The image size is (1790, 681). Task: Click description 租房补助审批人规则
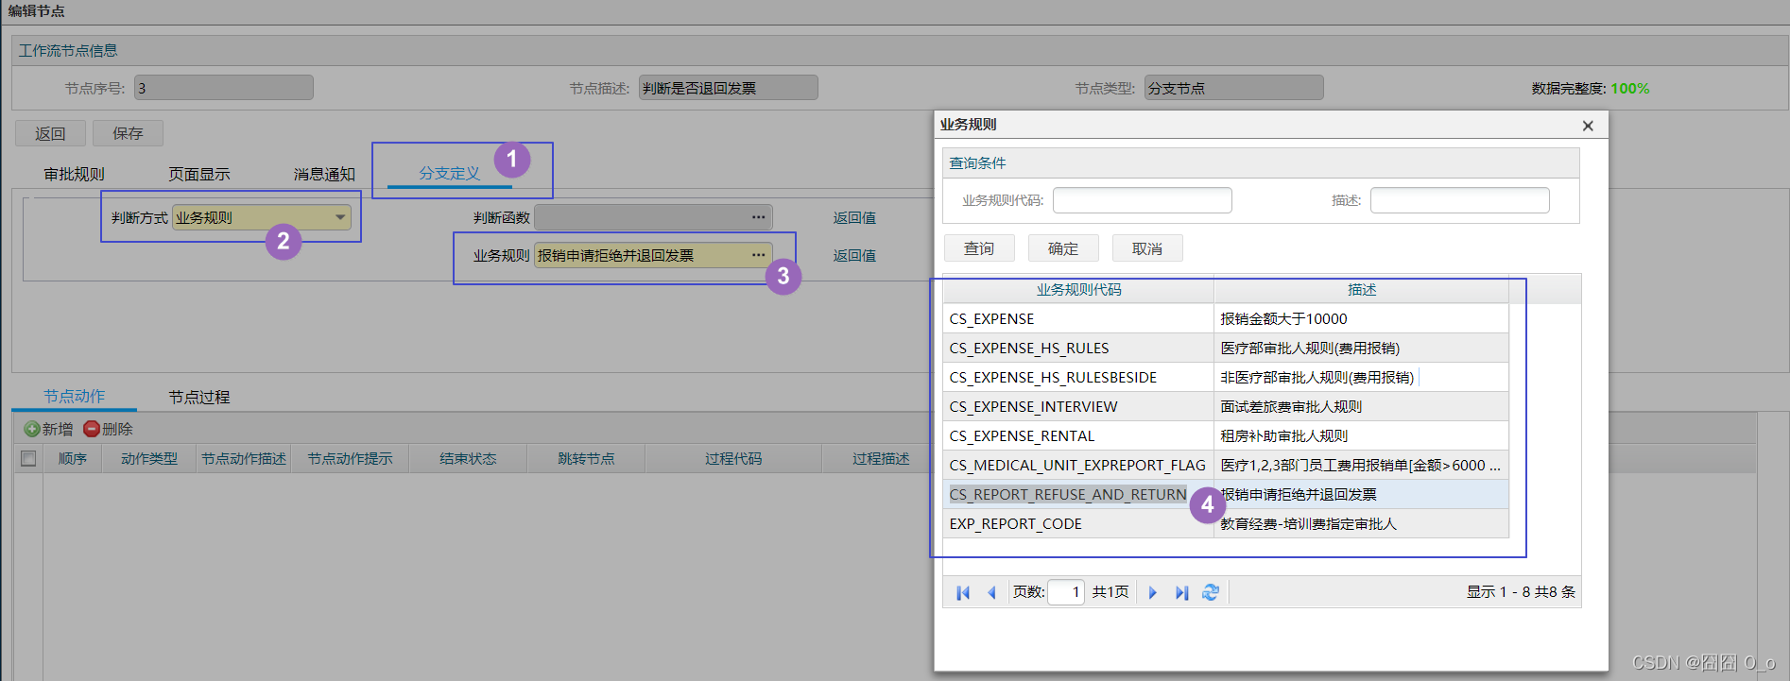pyautogui.click(x=1283, y=435)
